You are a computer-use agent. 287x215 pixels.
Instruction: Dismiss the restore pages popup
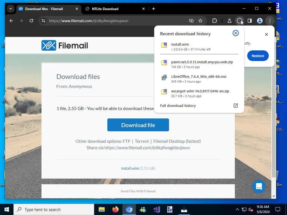[267, 34]
